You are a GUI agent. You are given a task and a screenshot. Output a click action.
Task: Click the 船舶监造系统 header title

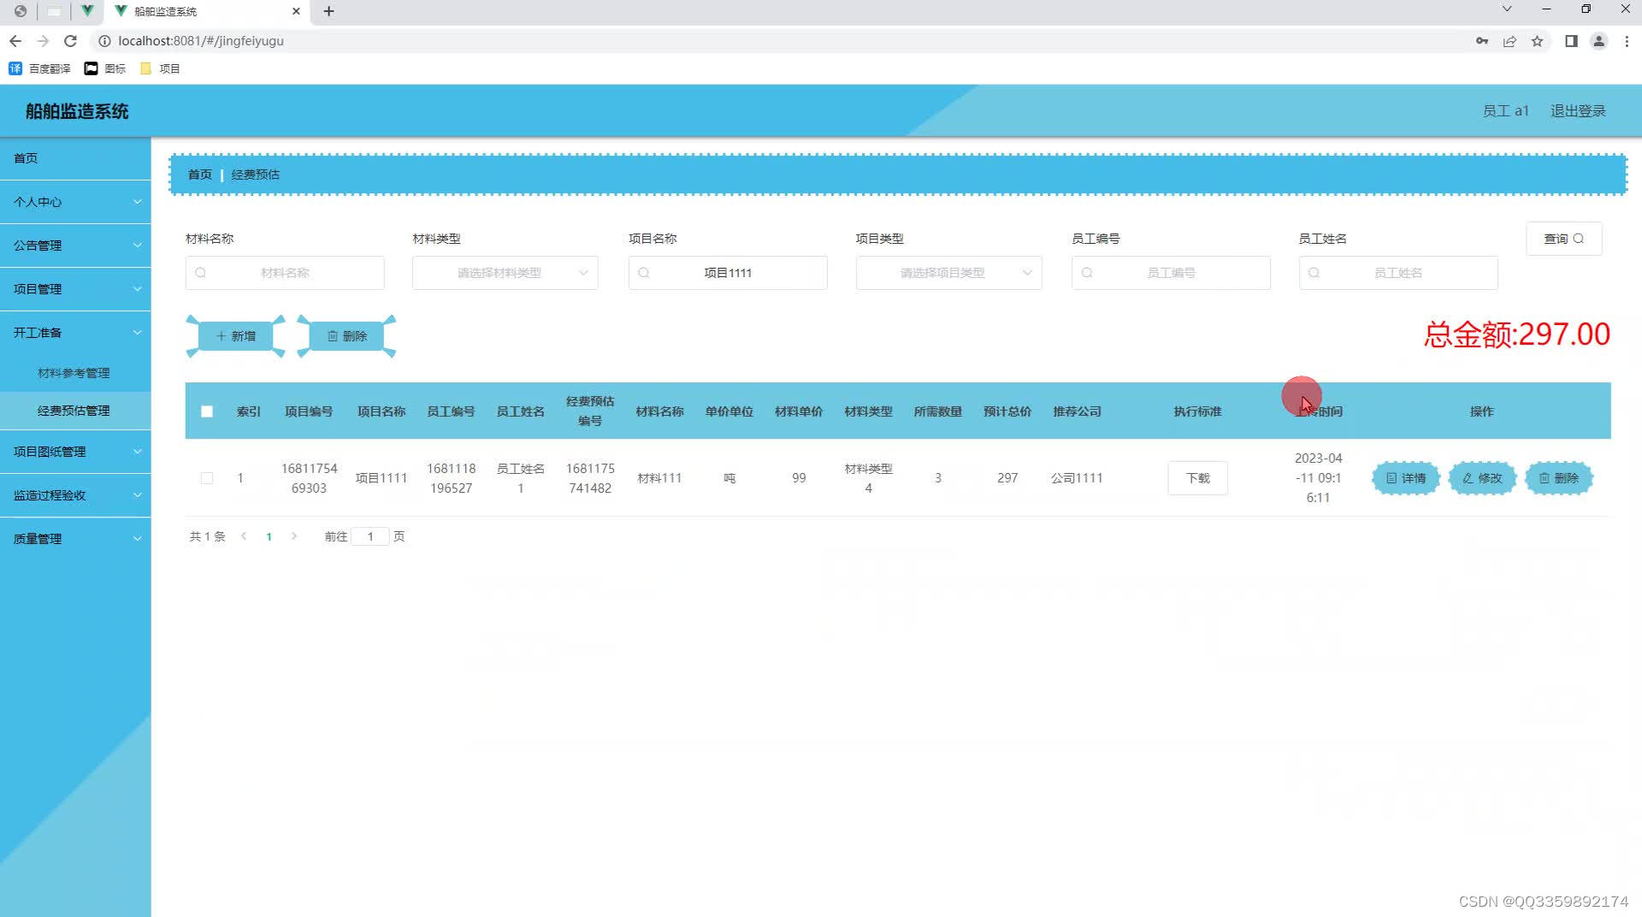point(77,111)
